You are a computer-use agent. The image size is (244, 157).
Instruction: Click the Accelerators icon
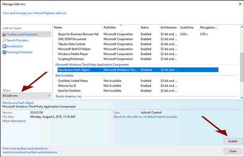(4, 46)
